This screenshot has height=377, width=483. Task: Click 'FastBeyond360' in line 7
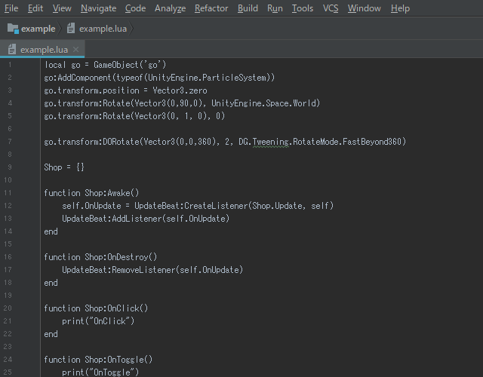point(372,142)
